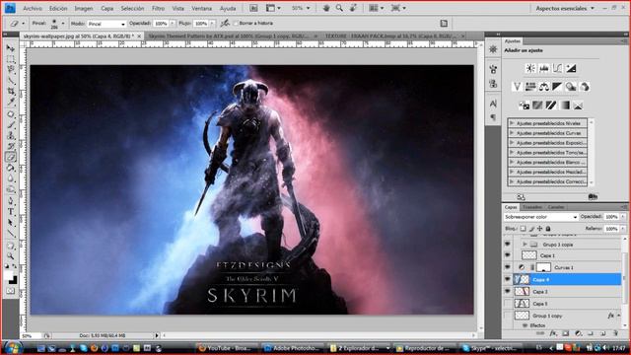Open the Filtro menu
Image resolution: width=631 pixels, height=355 pixels.
tap(158, 8)
